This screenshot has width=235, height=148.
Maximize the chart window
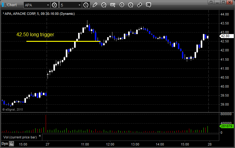click(x=223, y=2)
